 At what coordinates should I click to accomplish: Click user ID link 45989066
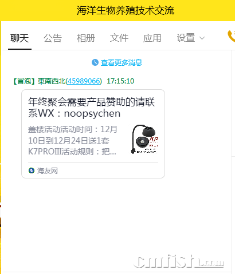84,81
